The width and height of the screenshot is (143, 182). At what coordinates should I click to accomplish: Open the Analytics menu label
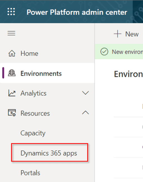pos(33,93)
